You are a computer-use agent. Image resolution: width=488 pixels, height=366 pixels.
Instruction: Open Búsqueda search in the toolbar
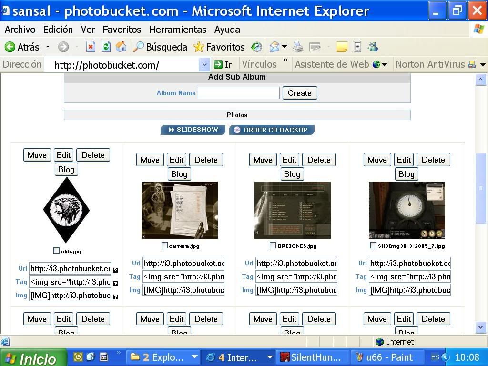[160, 47]
